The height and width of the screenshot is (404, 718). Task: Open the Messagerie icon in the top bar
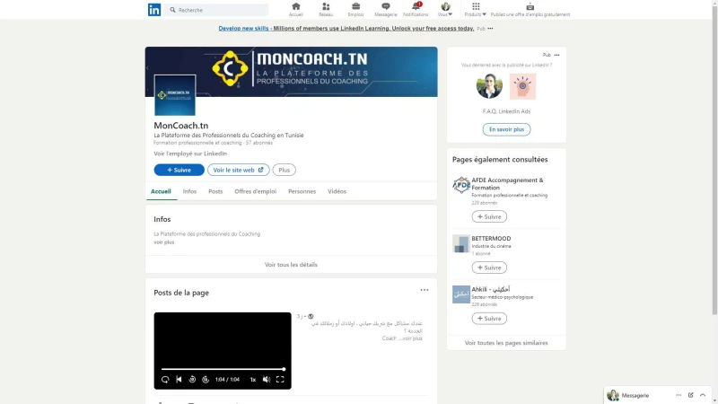pos(386,10)
